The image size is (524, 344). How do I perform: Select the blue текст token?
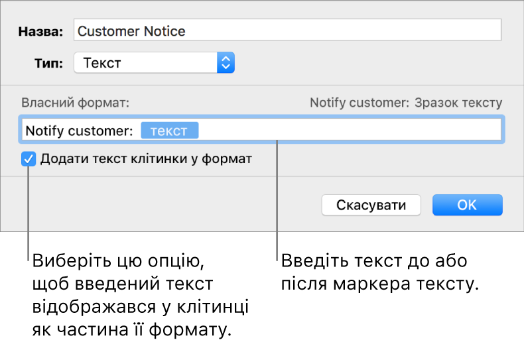coord(169,131)
